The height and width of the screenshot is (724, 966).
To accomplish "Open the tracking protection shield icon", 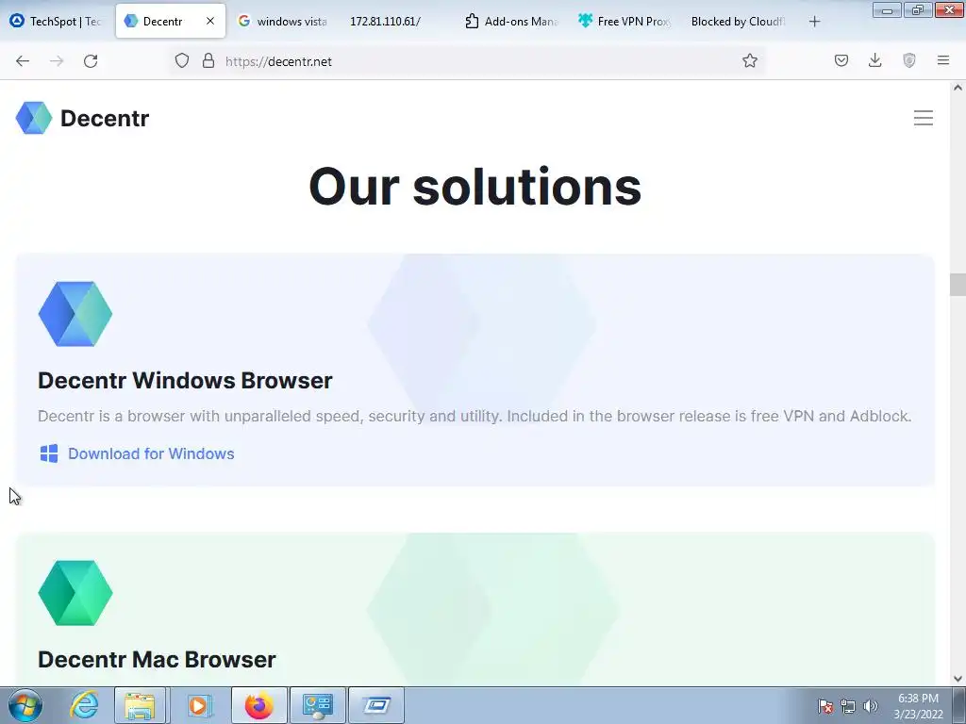I will [182, 61].
